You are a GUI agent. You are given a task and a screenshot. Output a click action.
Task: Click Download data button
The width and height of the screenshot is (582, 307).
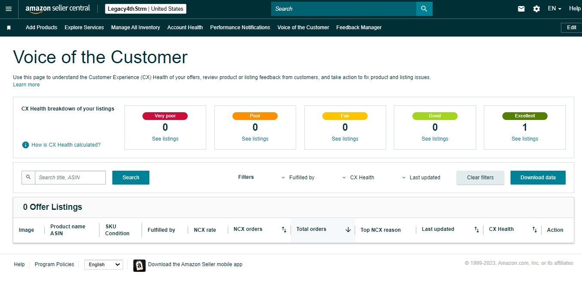pyautogui.click(x=538, y=178)
